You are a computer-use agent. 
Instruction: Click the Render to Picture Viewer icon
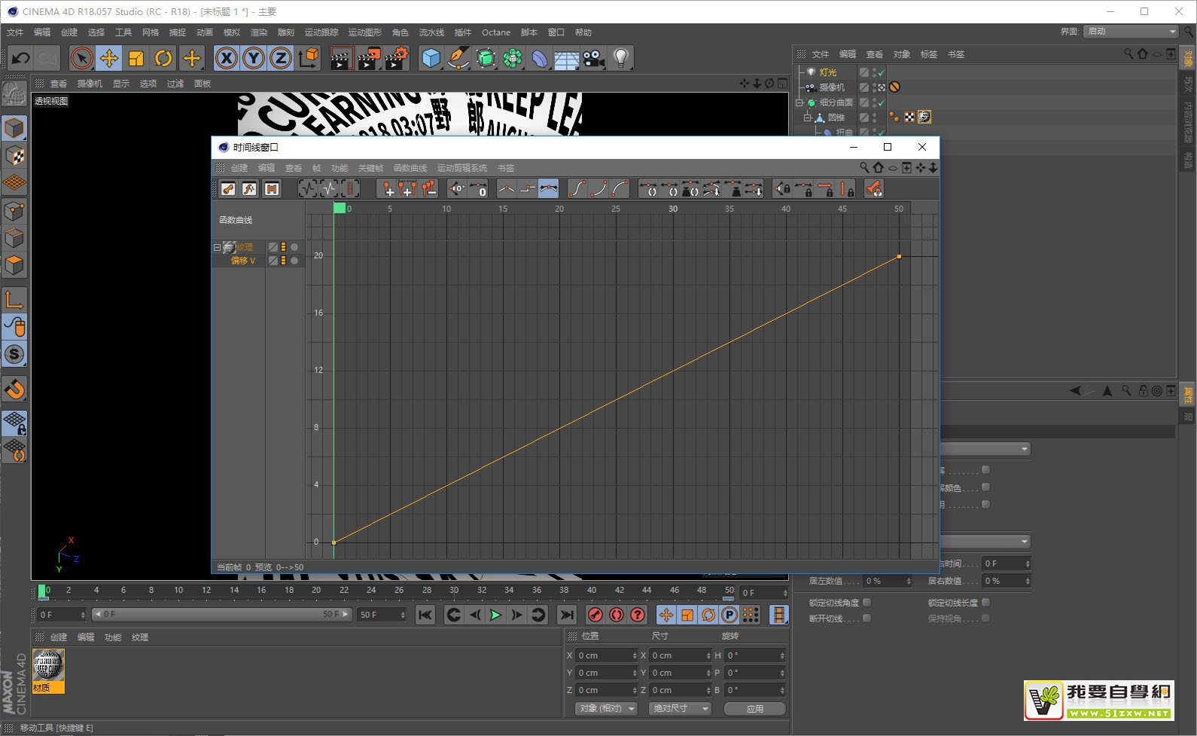coord(368,58)
